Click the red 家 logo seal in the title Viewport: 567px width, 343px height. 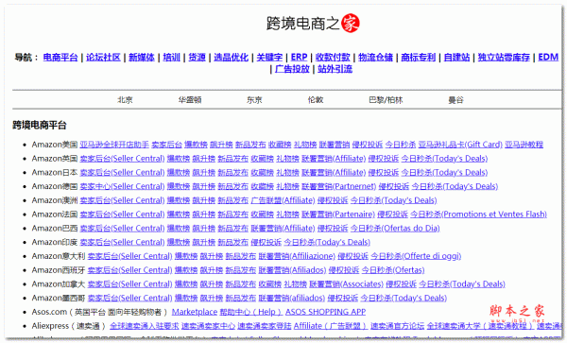point(351,23)
